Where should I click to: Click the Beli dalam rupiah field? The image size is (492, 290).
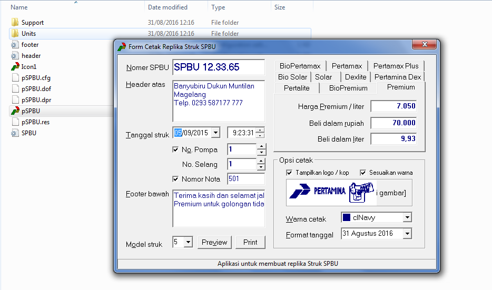pos(393,123)
